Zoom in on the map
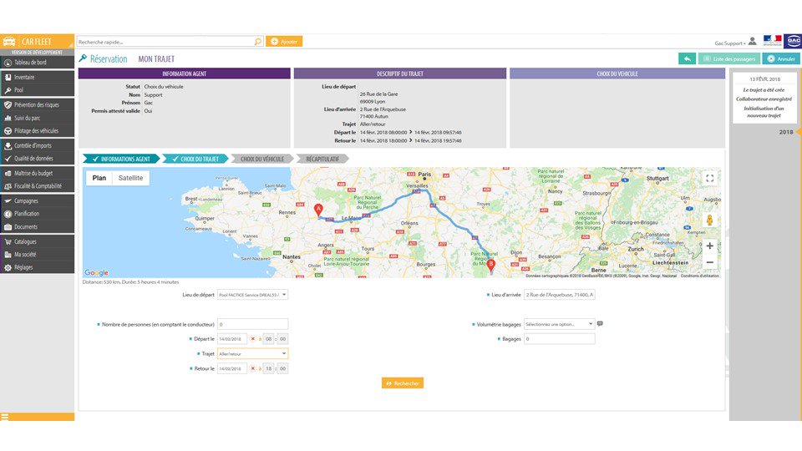The width and height of the screenshot is (802, 451). pos(709,246)
